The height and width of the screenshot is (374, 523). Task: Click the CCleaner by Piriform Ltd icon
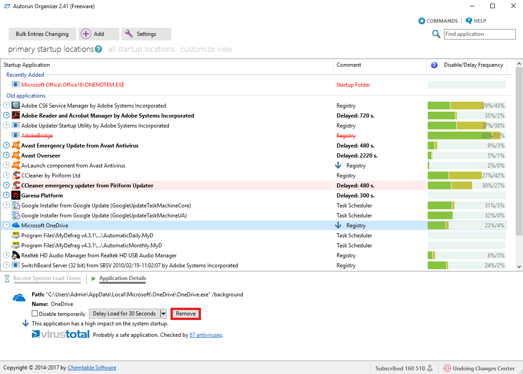[16, 176]
